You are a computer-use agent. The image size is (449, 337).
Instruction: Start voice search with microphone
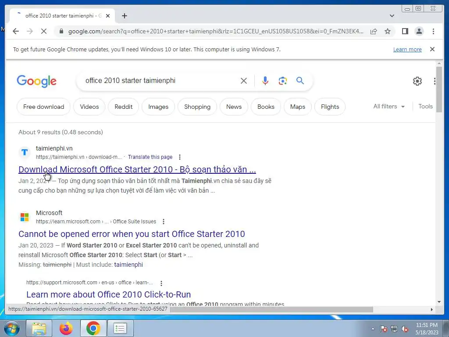tap(265, 81)
